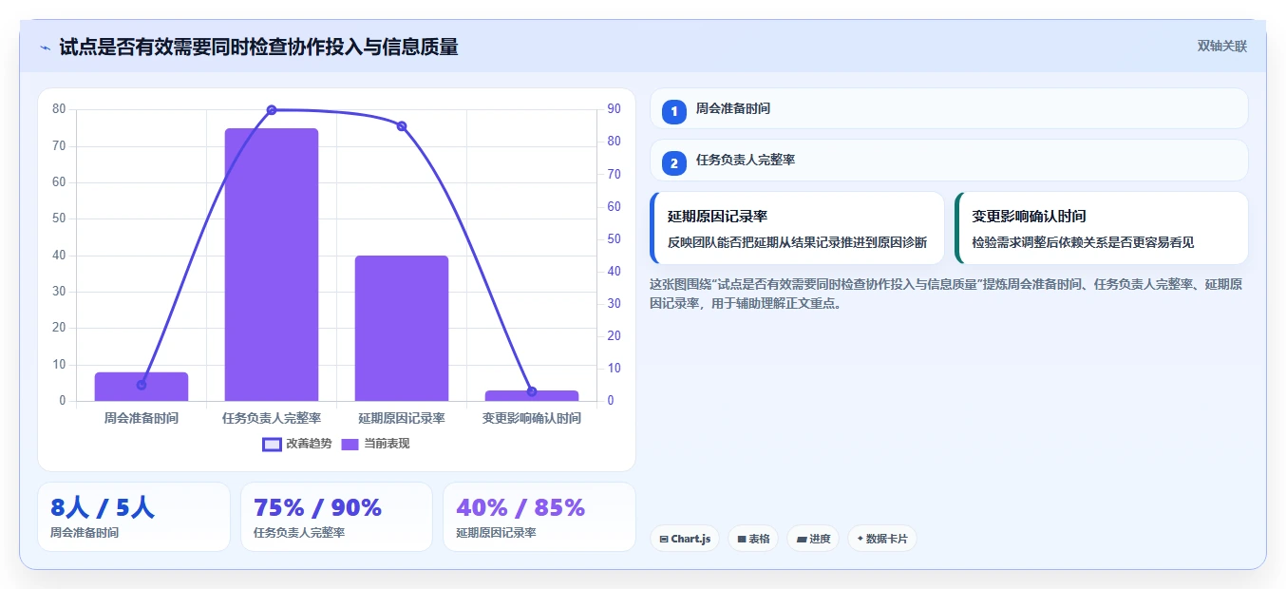
Task: Click the 进度 tag chip
Action: point(813,539)
